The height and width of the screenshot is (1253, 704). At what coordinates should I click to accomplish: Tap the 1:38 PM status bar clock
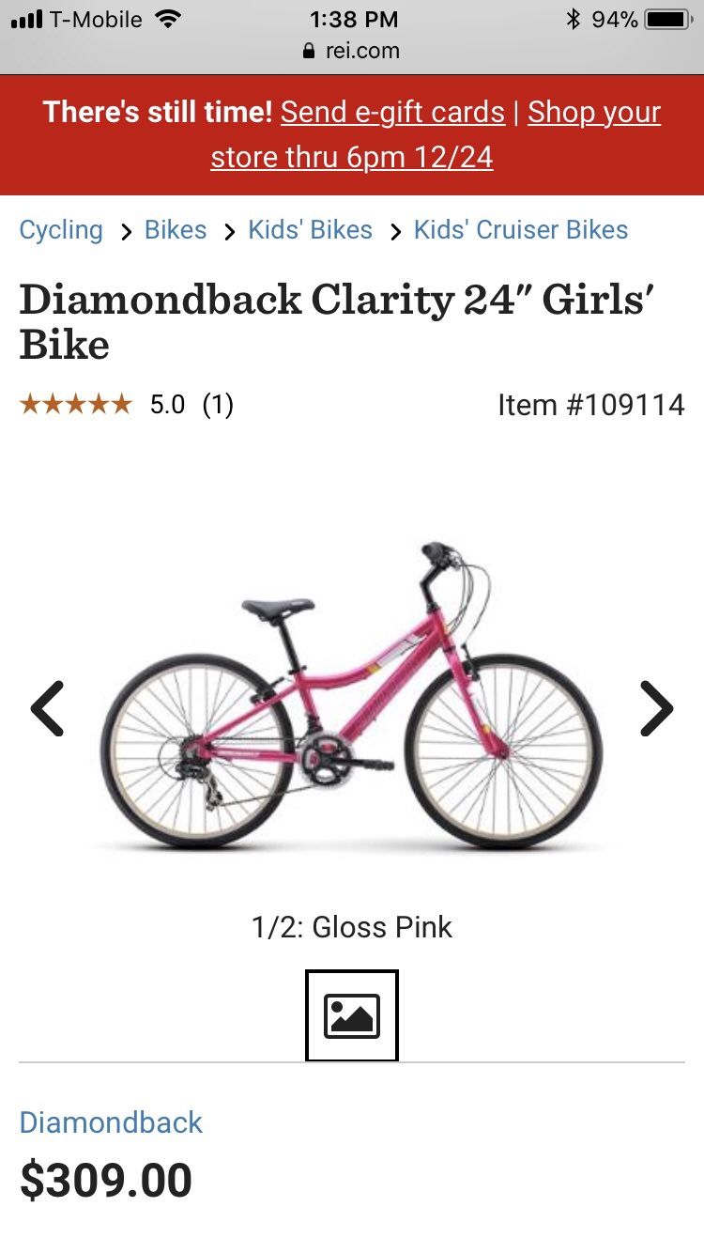(354, 19)
